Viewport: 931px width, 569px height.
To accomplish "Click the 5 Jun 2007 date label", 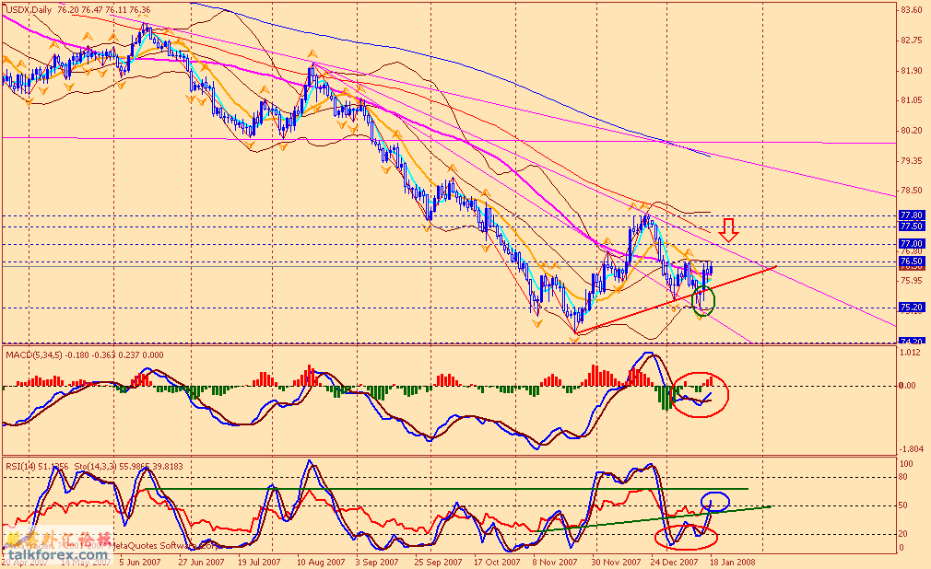I will click(x=140, y=562).
